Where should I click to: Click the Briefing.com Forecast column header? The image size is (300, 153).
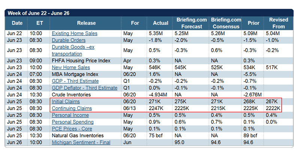[x=189, y=23]
